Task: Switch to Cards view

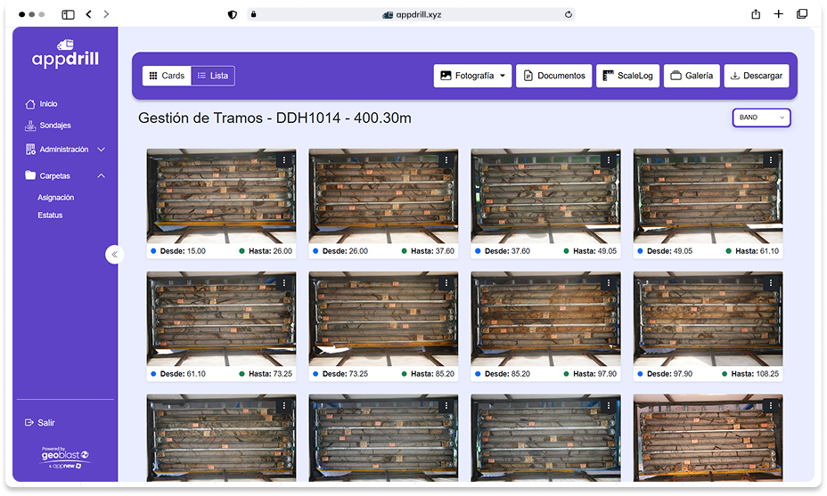Action: [166, 76]
